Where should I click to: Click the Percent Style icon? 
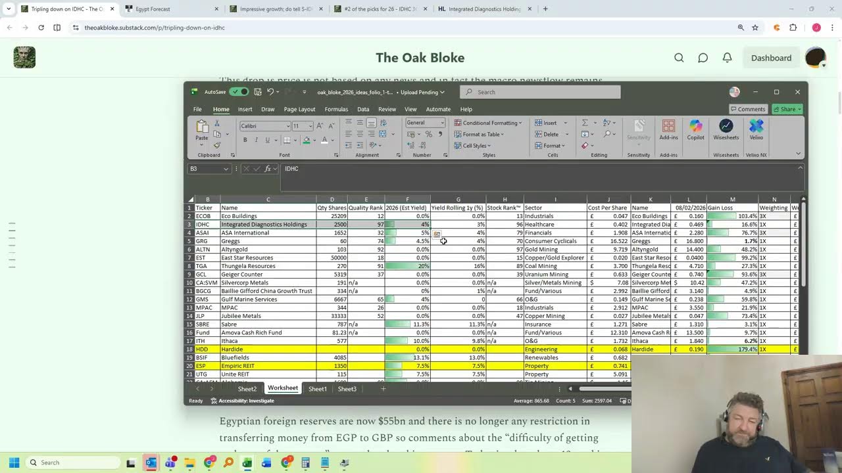[429, 134]
